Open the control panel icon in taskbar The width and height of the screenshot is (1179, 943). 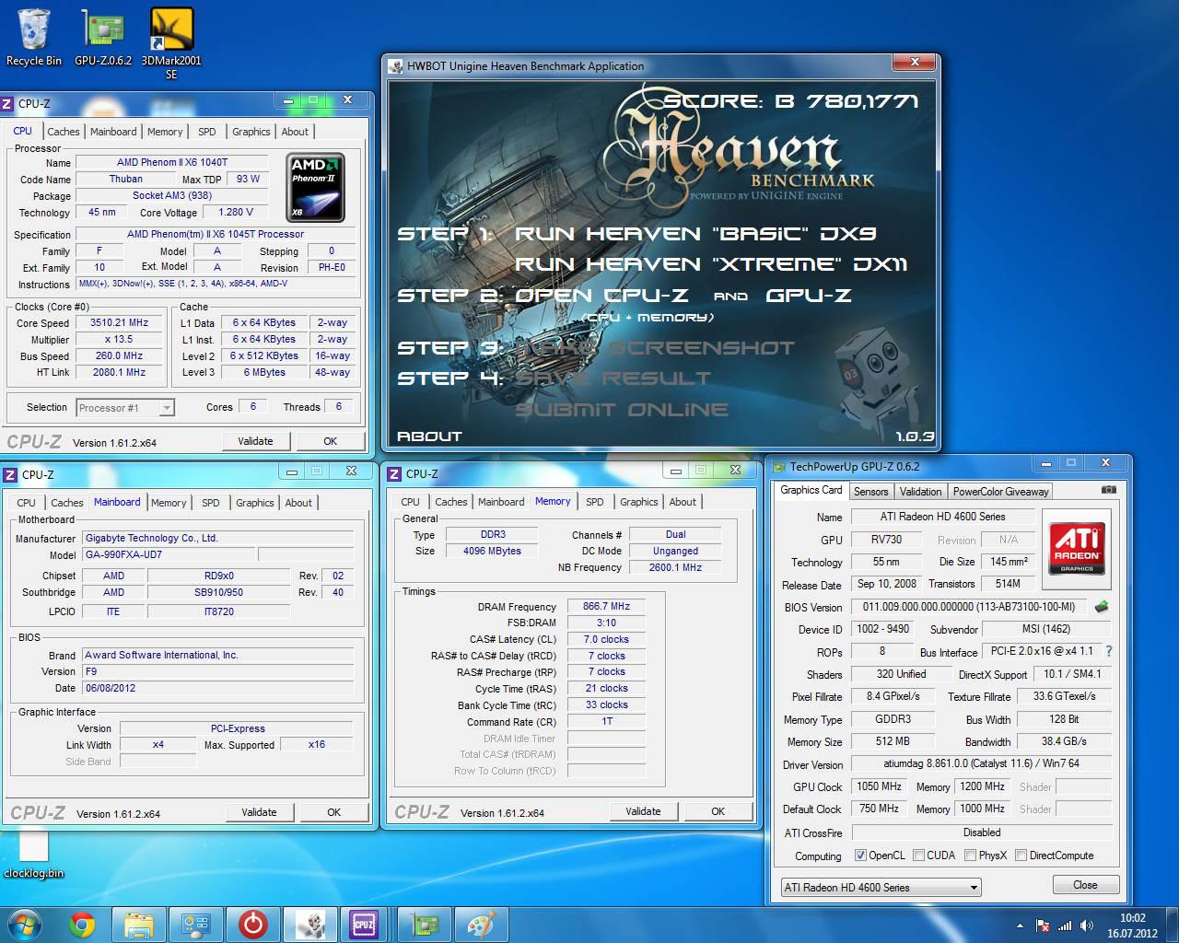[x=196, y=924]
